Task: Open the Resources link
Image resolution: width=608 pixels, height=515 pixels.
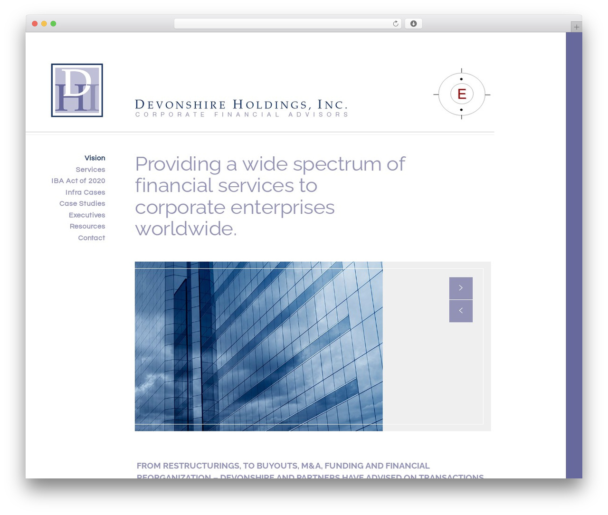Action: pos(87,226)
